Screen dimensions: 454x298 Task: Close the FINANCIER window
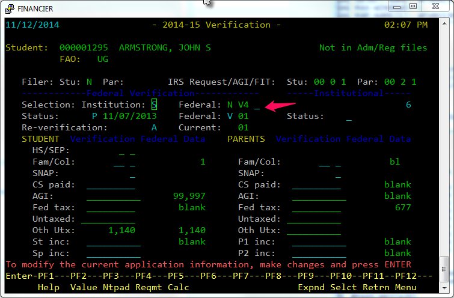click(435, 7)
